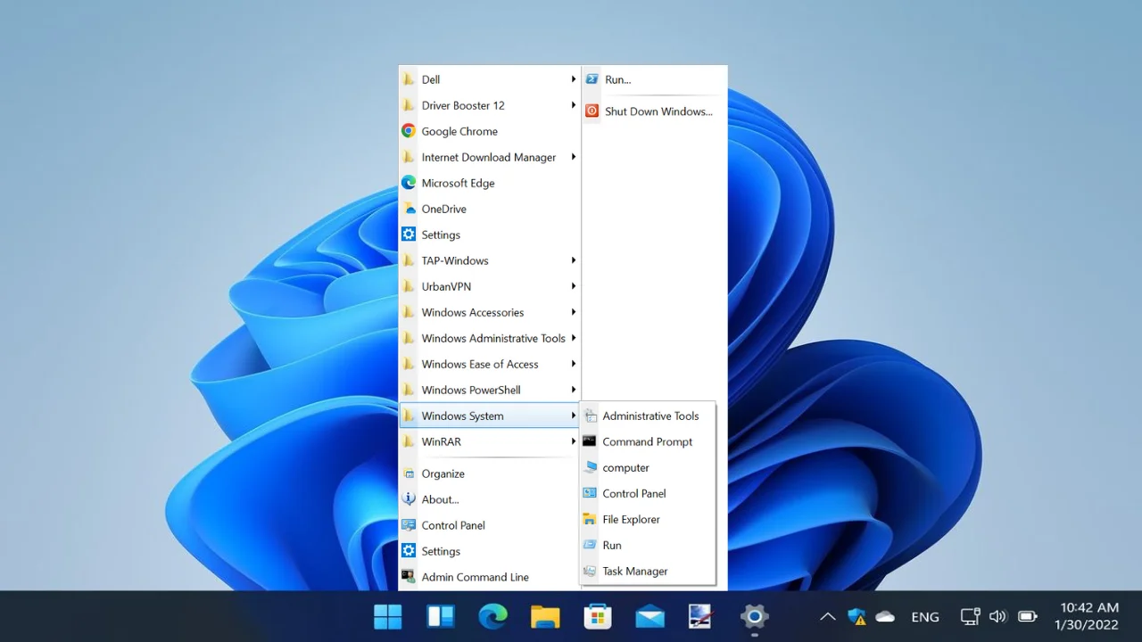Screen dimensions: 1142x642
Task: Click the OneDrive cloud icon in menu
Action: click(x=409, y=209)
